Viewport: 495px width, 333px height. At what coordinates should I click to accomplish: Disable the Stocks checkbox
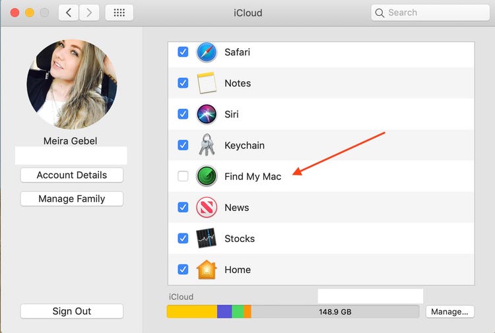[x=183, y=238]
